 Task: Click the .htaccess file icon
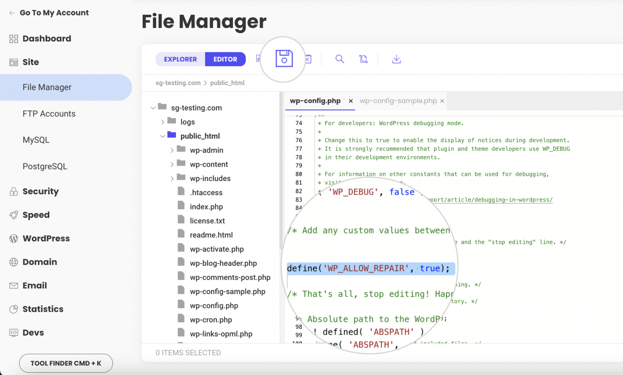pos(181,191)
